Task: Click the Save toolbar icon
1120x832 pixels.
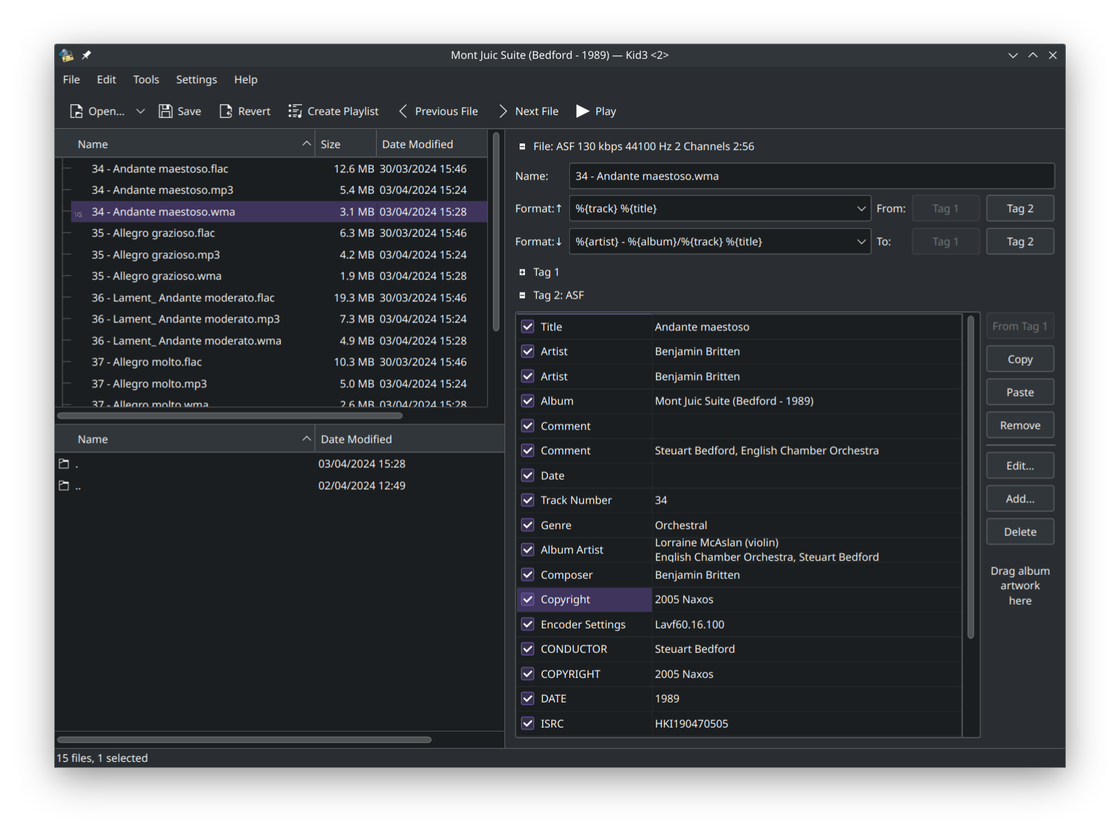Action: (x=165, y=111)
